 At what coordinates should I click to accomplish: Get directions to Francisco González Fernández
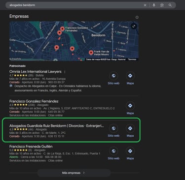(130, 106)
